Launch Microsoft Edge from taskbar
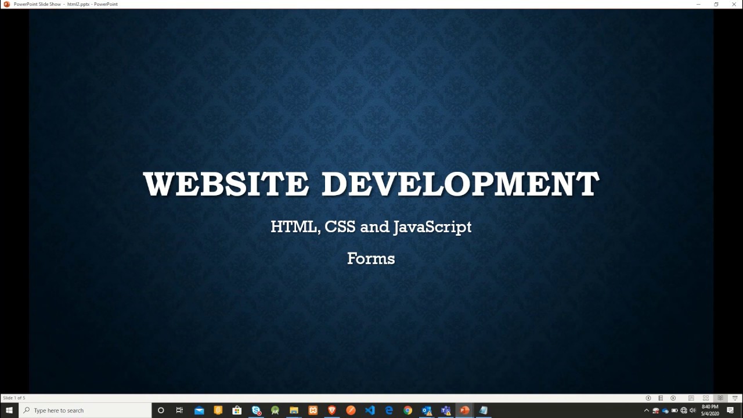Viewport: 743px width, 418px height. click(x=389, y=410)
